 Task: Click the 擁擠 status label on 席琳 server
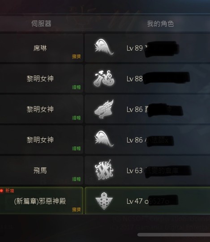pos(76,56)
